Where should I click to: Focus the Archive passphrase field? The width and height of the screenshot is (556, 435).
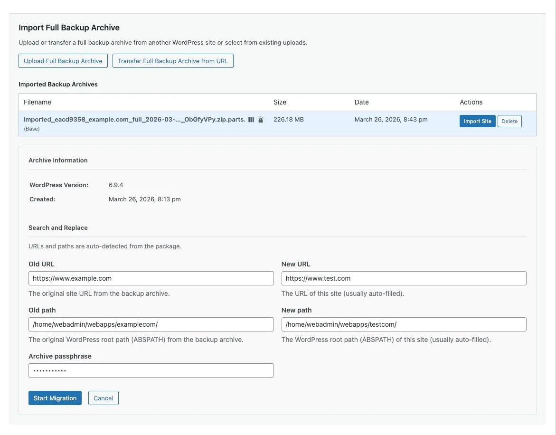[x=151, y=370]
